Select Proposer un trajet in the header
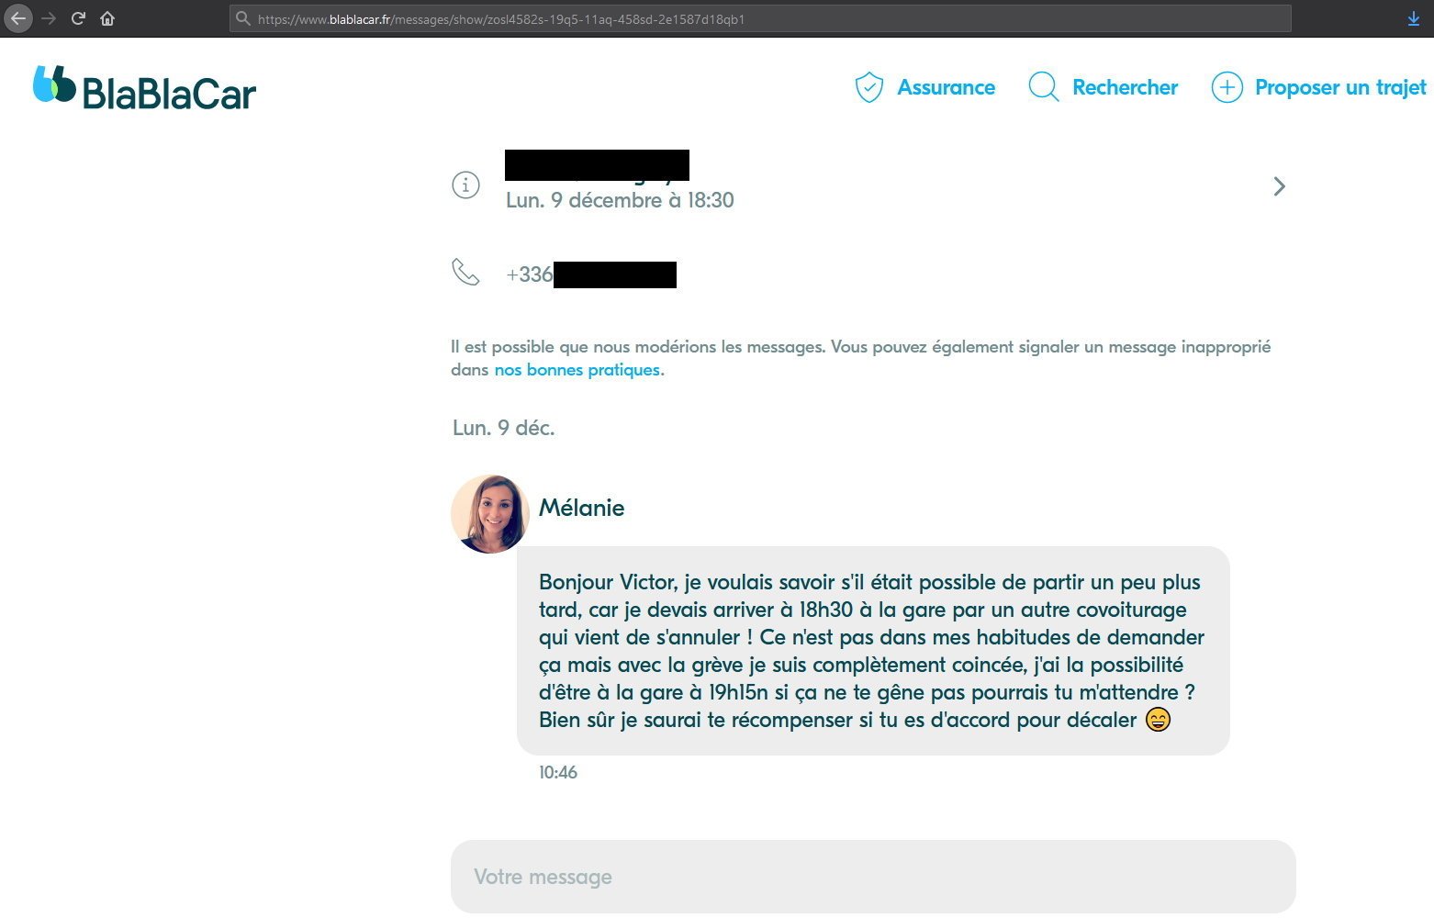1434x918 pixels. 1340,87
